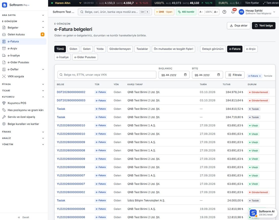Open the Başlangıç date calendar picker icon
The image size is (279, 220).
tap(185, 75)
